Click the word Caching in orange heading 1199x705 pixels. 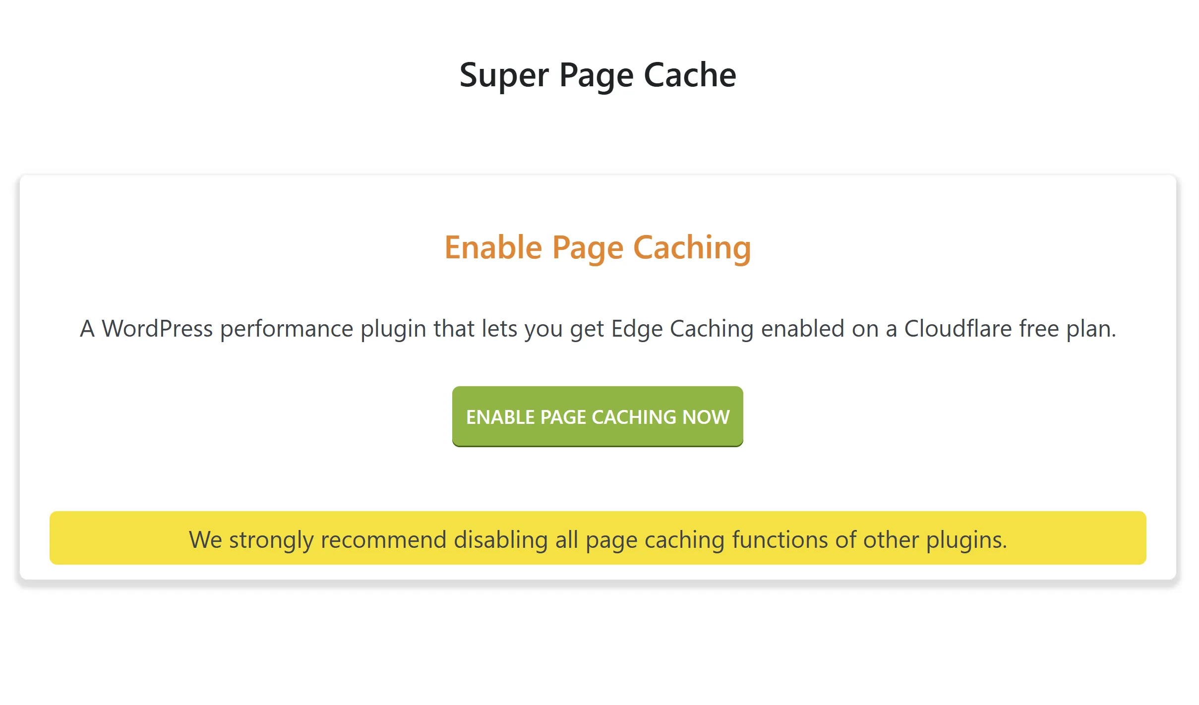click(692, 248)
